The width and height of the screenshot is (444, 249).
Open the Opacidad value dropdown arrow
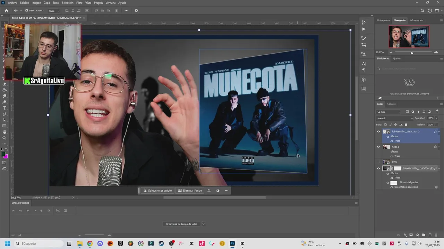(436, 118)
